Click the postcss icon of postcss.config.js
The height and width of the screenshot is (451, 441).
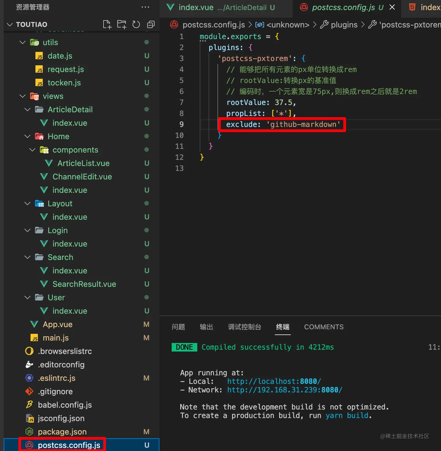coord(29,445)
